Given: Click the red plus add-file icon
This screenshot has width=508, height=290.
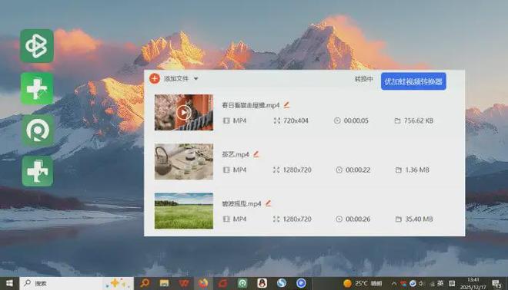Looking at the screenshot, I should [155, 78].
